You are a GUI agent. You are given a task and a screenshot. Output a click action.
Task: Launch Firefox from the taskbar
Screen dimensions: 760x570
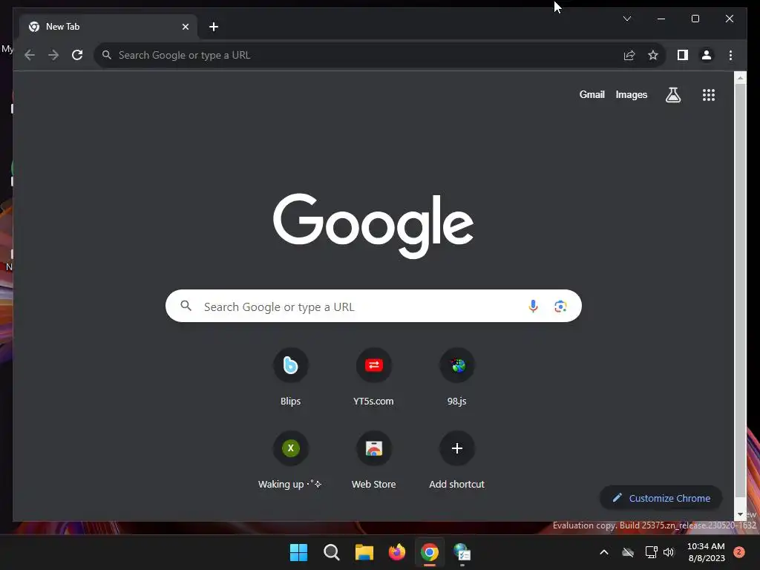point(397,552)
